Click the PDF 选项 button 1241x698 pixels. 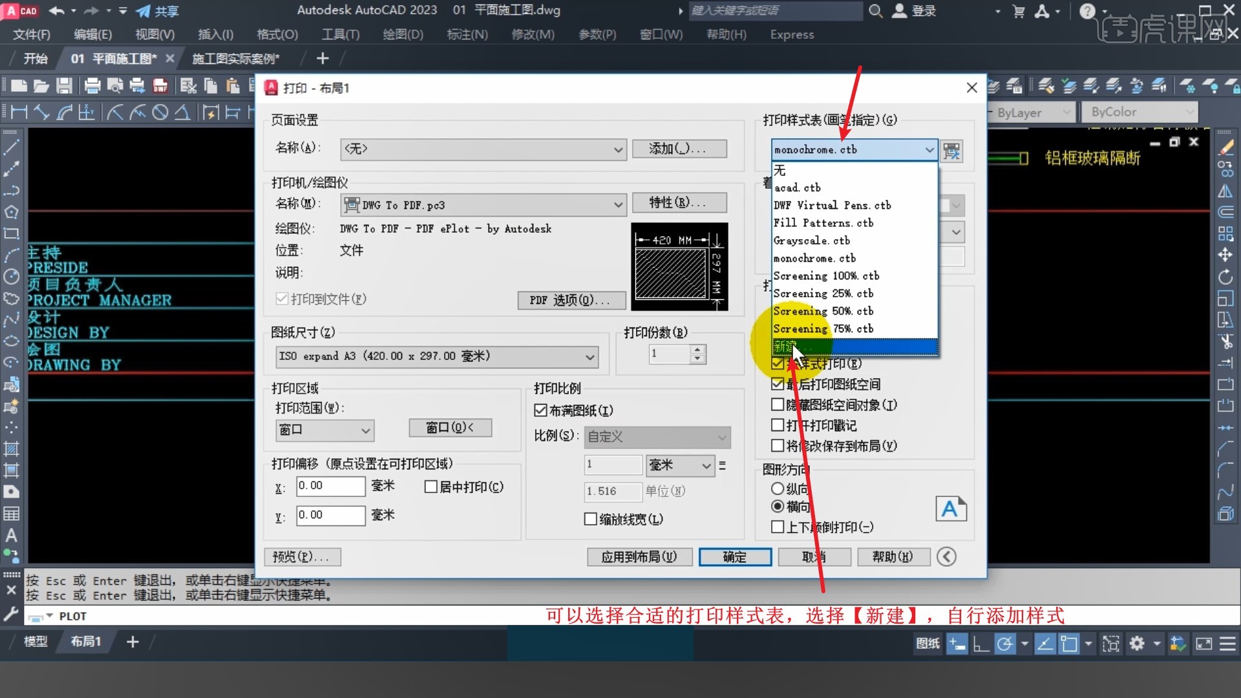571,301
